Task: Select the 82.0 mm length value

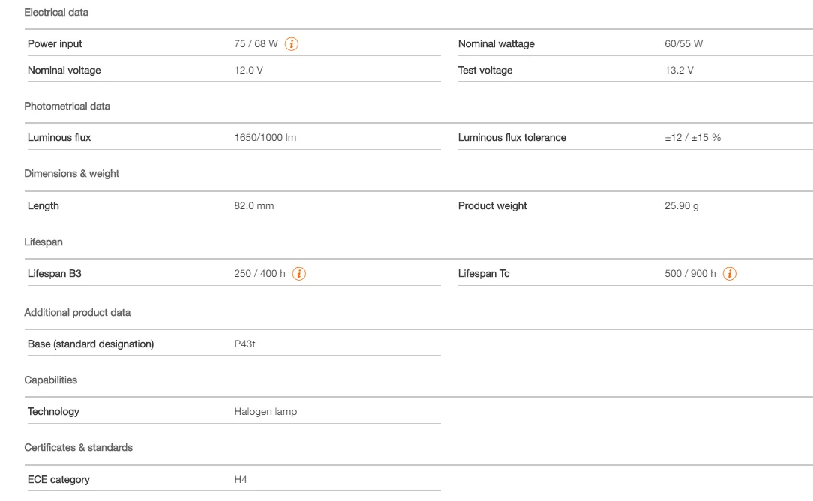Action: click(x=253, y=206)
